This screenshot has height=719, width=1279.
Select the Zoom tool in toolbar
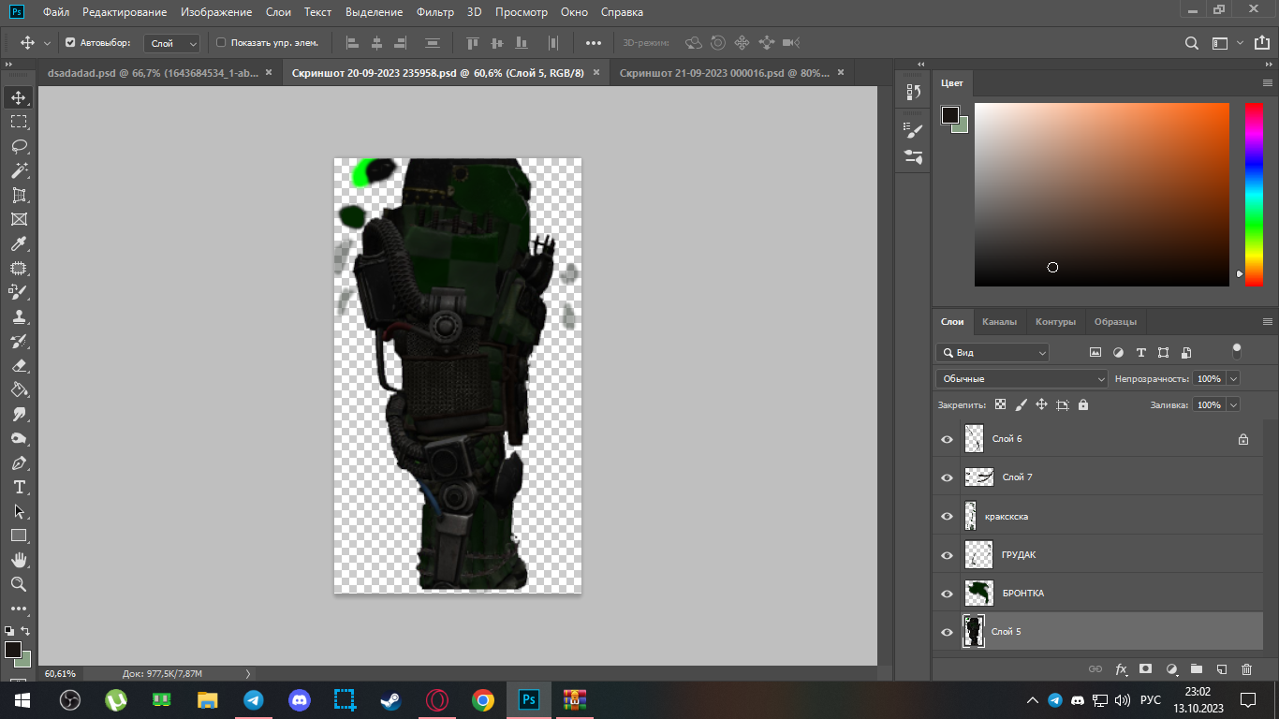(19, 584)
